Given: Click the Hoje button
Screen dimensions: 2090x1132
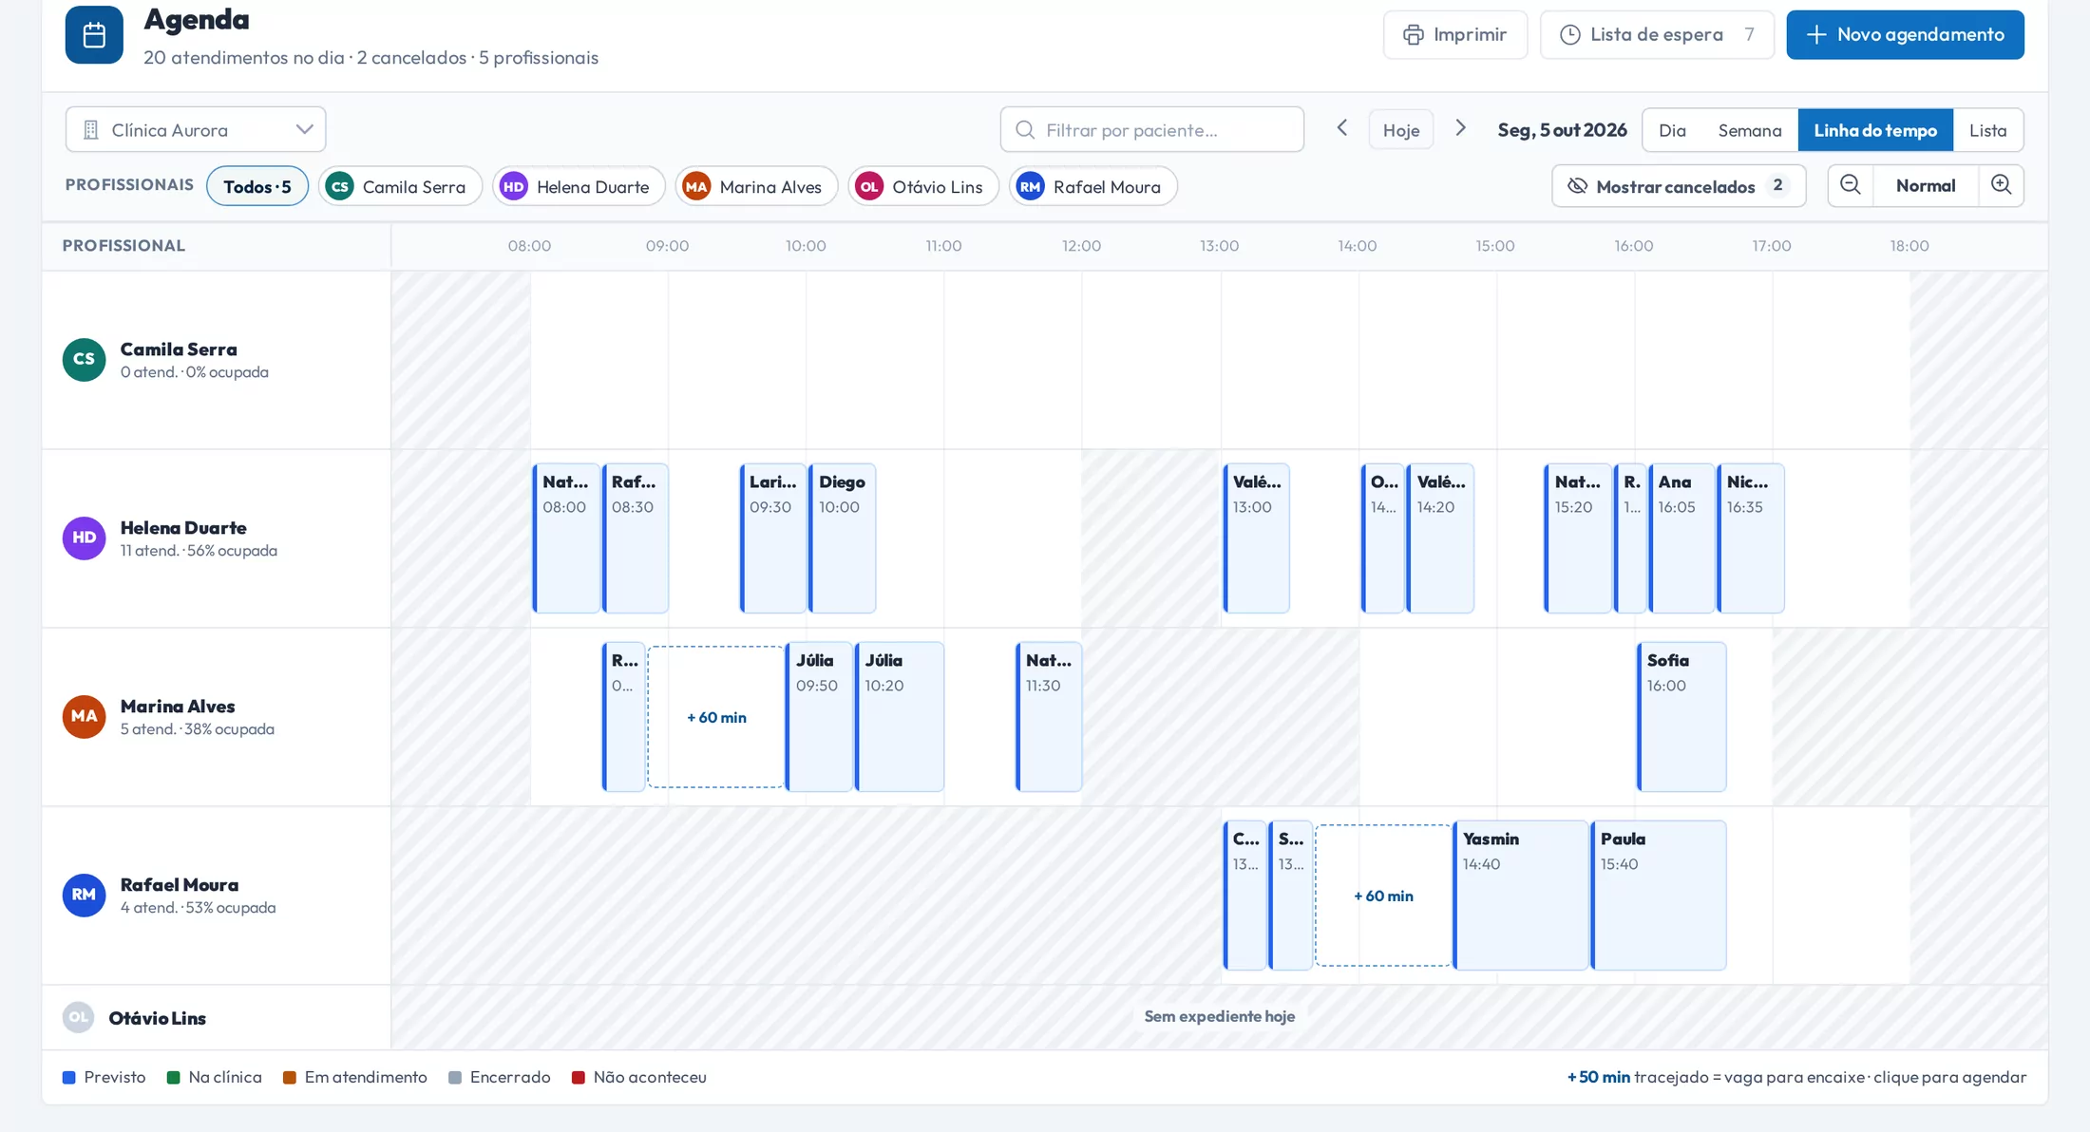Looking at the screenshot, I should click(x=1401, y=129).
